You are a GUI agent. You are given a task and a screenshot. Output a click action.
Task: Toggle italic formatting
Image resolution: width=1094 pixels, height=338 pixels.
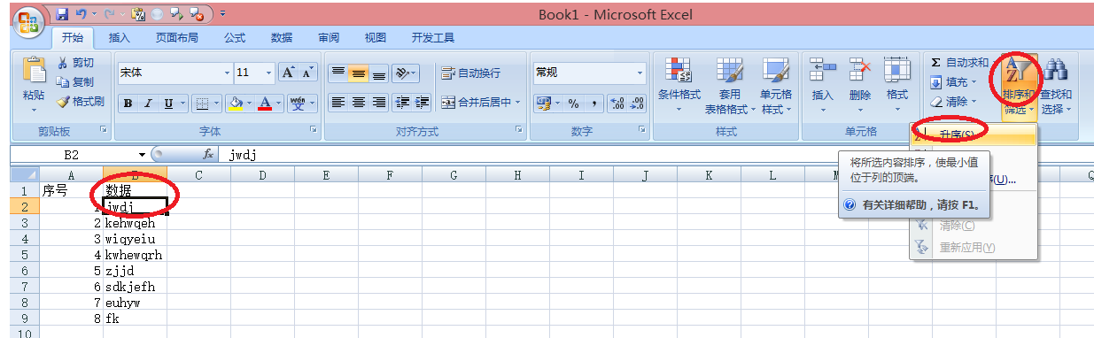coord(148,104)
